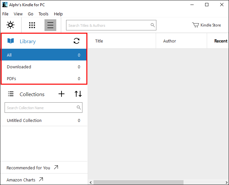The height and width of the screenshot is (185, 229).
Task: Click the brightness sun icon
Action: click(11, 25)
